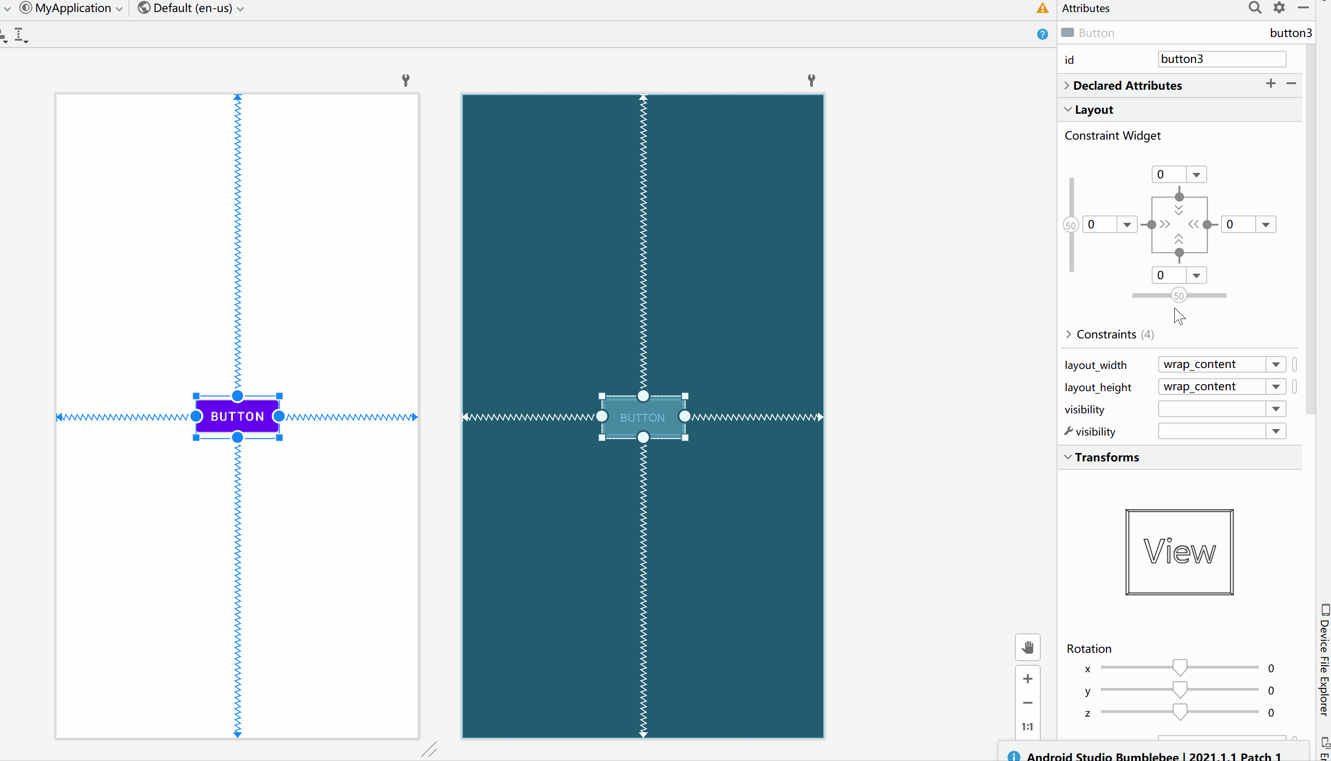Change layout_width dropdown value
Viewport: 1331px width, 761px height.
coord(1275,364)
